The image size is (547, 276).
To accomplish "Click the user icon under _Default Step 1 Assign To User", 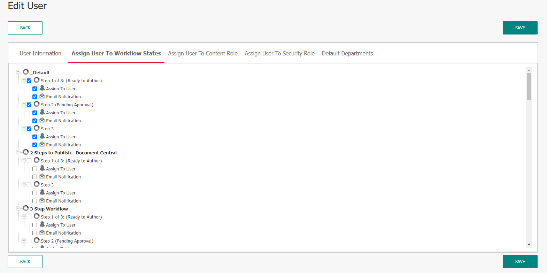I will (42, 88).
